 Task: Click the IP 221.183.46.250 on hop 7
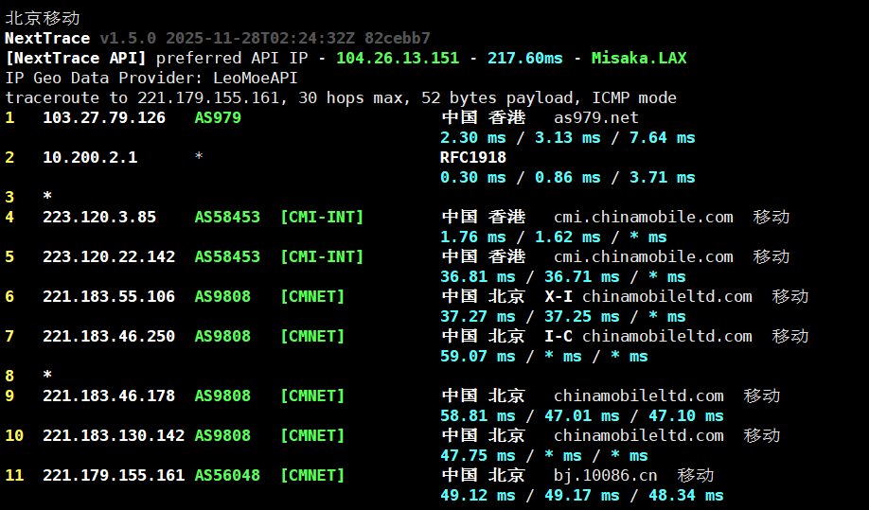109,336
